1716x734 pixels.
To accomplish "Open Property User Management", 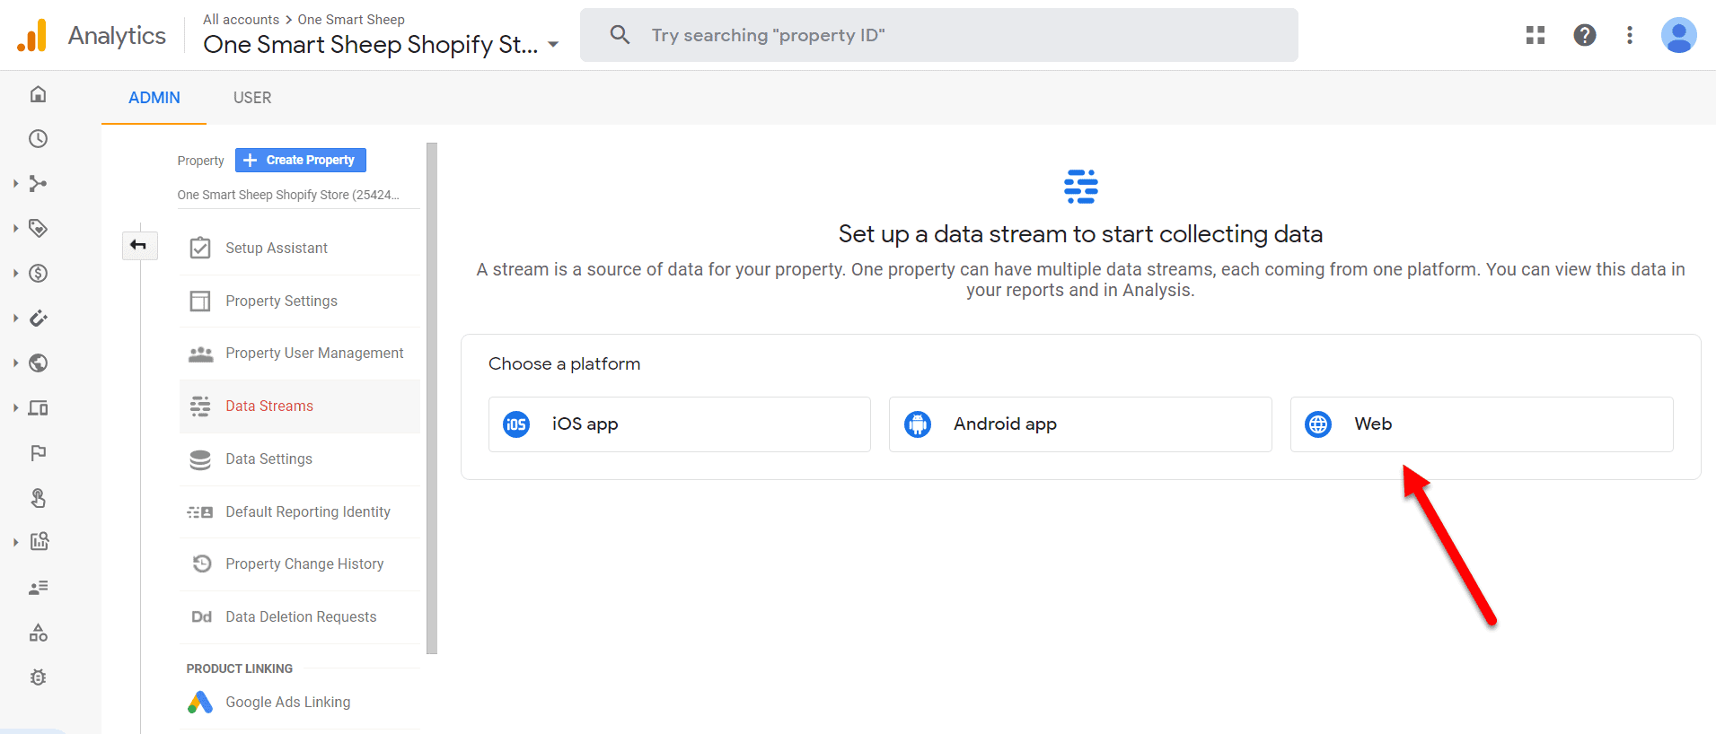I will point(300,354).
